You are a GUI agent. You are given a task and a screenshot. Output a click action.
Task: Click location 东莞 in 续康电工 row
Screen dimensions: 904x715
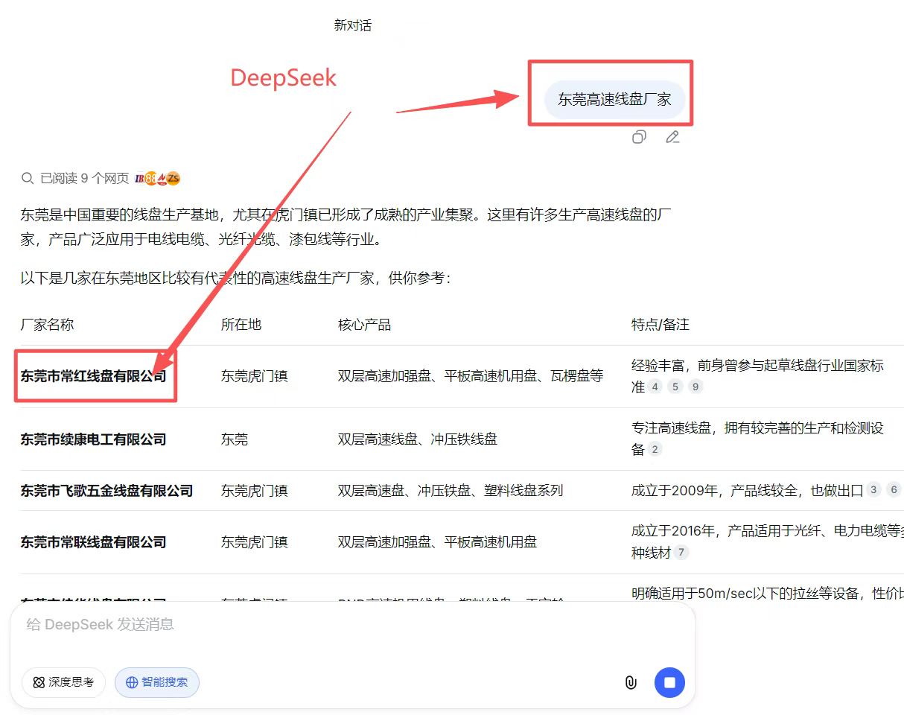point(235,439)
